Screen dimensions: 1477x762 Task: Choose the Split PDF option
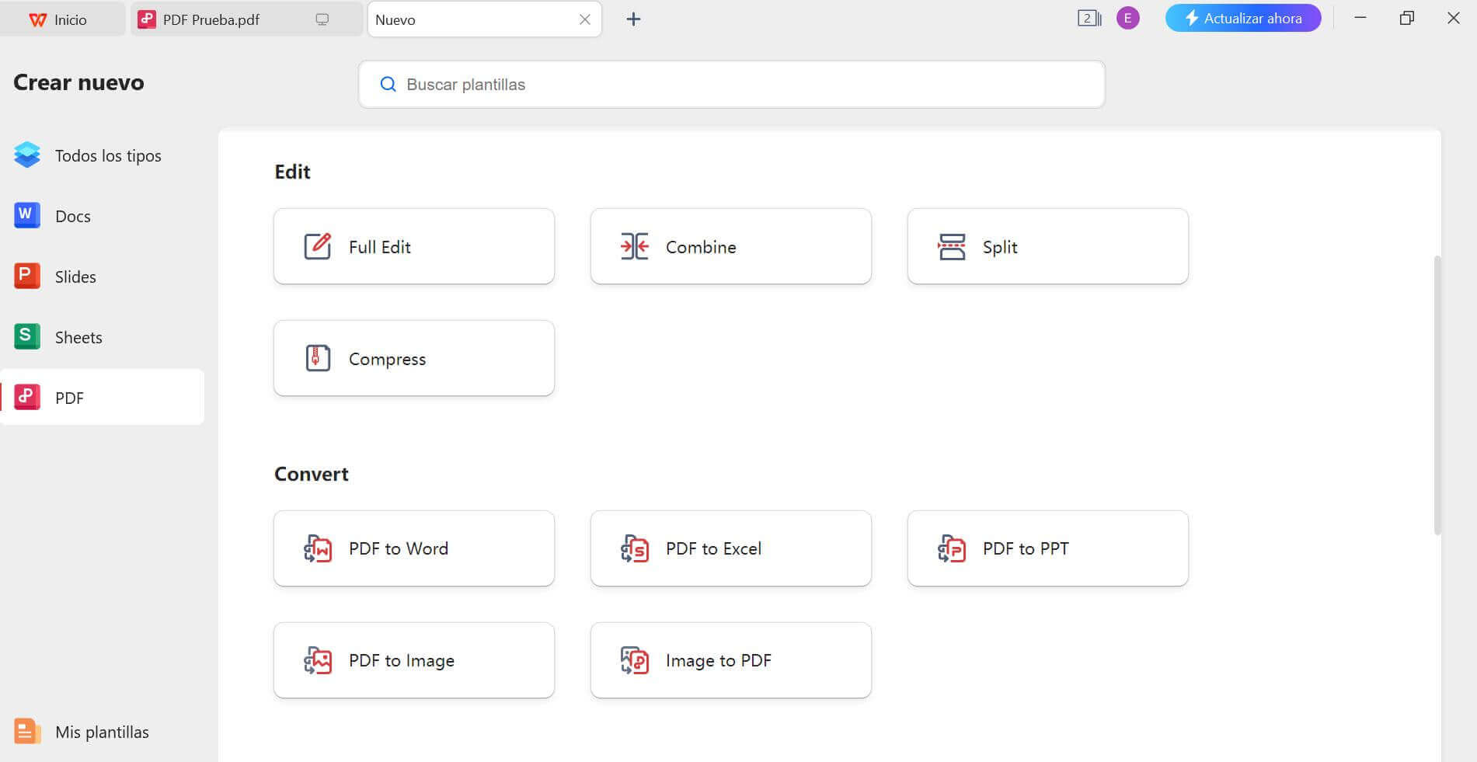(1047, 246)
